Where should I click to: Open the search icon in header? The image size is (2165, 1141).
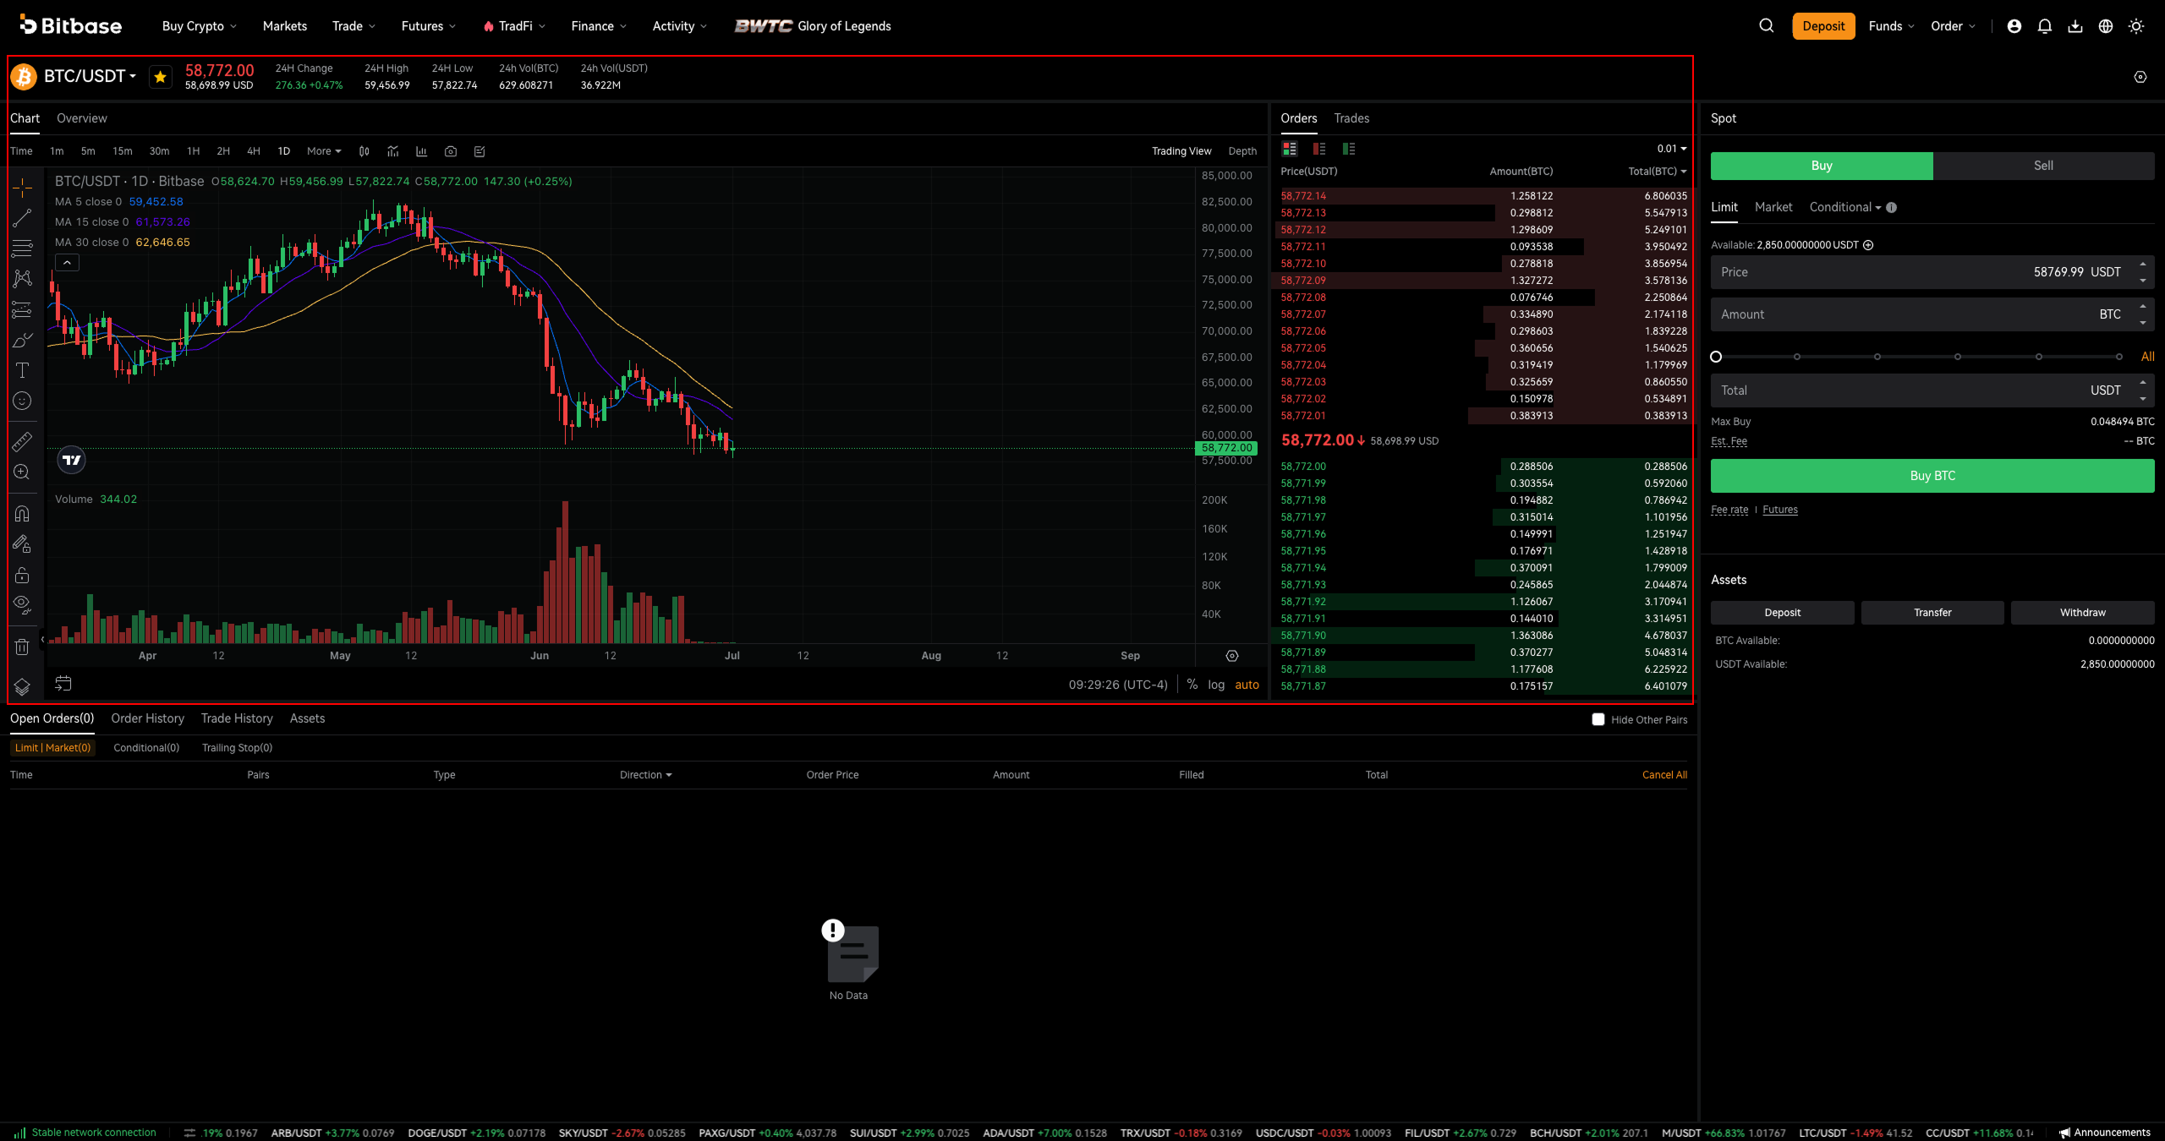tap(1767, 26)
